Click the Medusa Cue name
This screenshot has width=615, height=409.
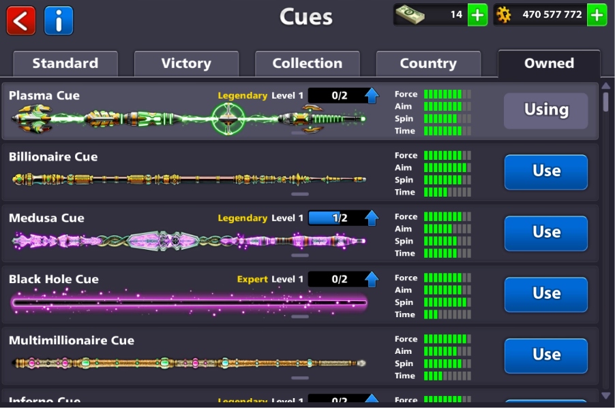pos(46,218)
